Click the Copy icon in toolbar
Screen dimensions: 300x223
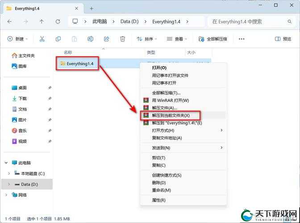[x=58, y=39]
